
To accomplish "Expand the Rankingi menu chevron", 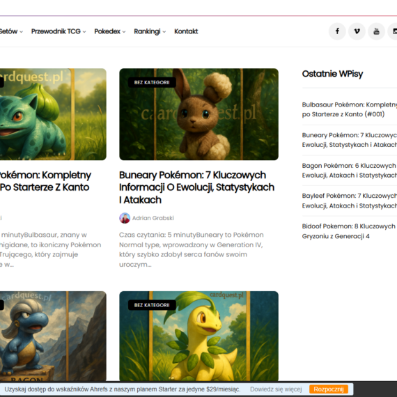I will (164, 32).
